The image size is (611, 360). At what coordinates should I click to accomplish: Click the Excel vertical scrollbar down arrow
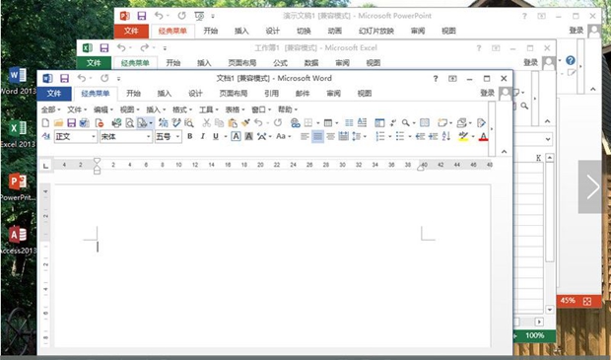[550, 310]
